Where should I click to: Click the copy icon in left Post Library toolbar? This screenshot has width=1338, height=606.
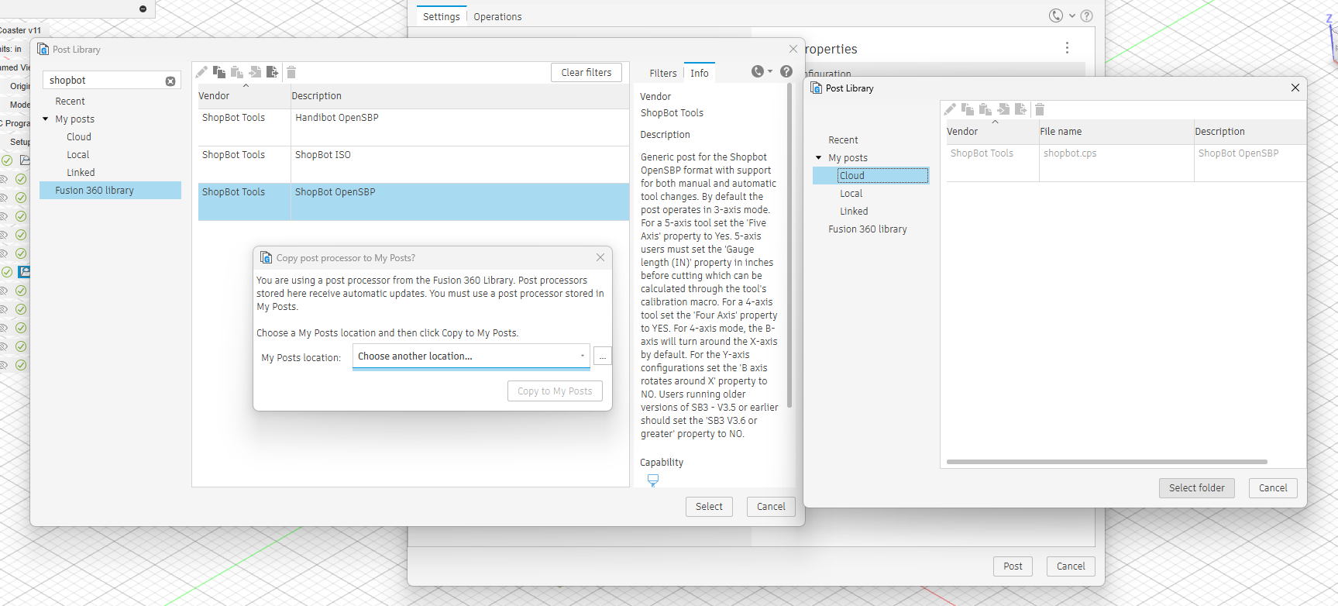[x=219, y=72]
